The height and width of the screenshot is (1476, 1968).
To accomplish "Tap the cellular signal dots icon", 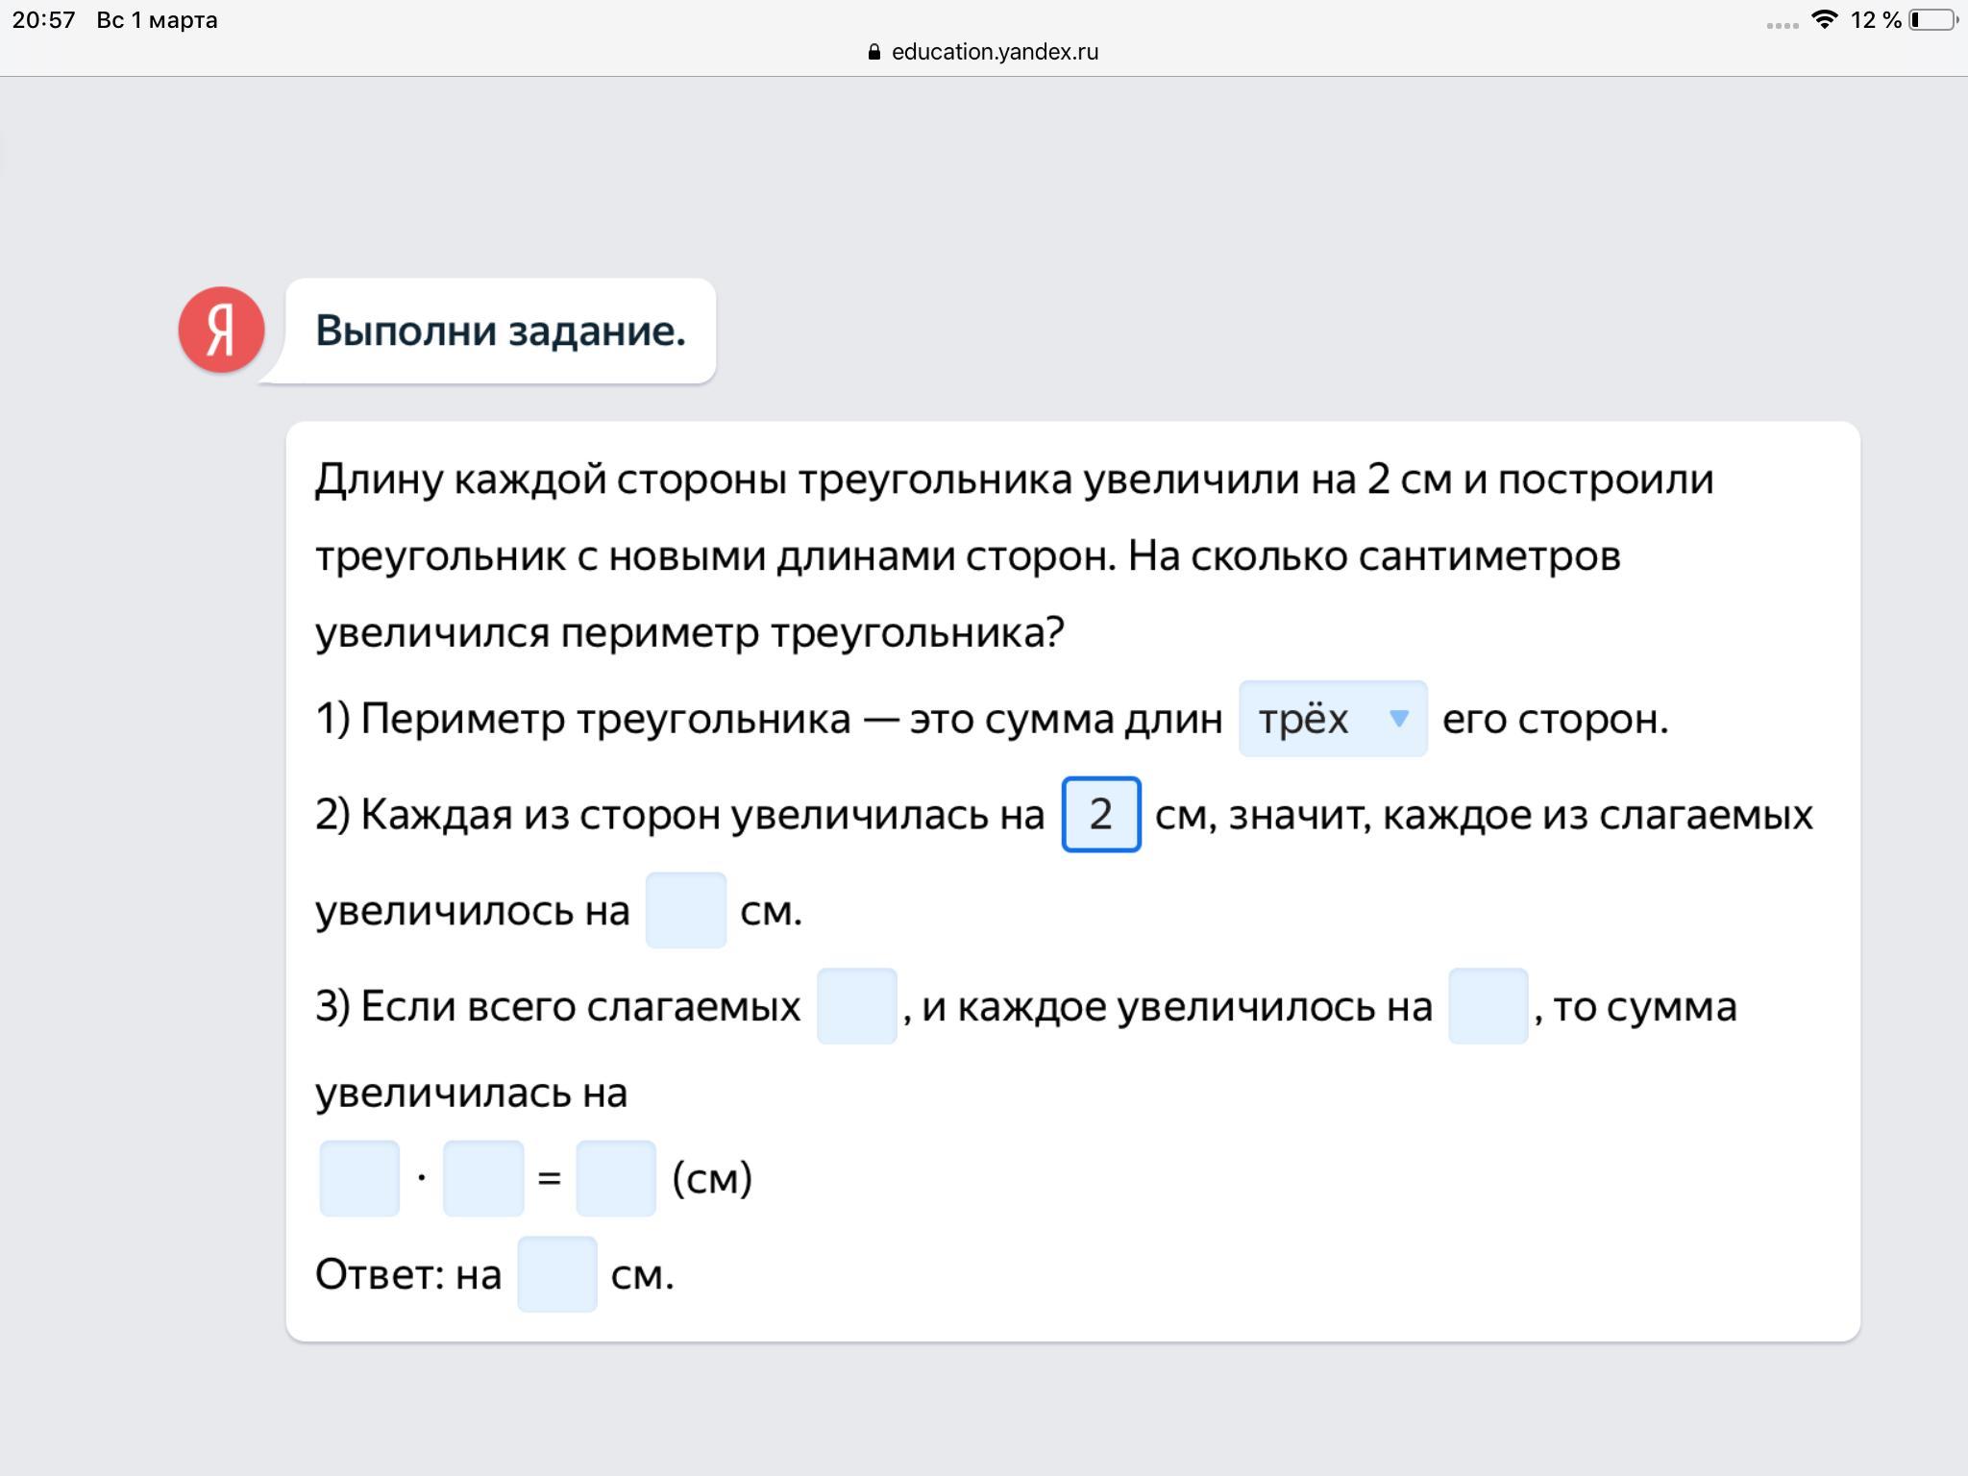I will [x=1783, y=26].
